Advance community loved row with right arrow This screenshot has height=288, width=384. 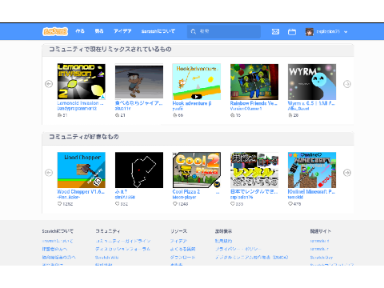pyautogui.click(x=347, y=173)
